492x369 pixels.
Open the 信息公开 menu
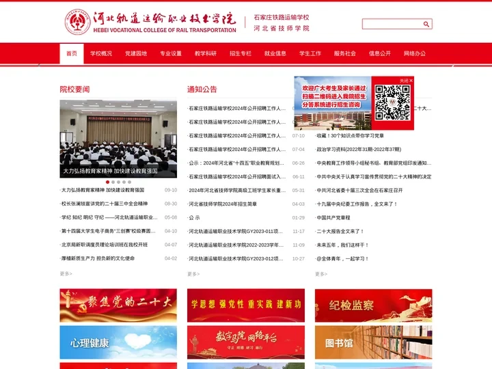click(380, 54)
